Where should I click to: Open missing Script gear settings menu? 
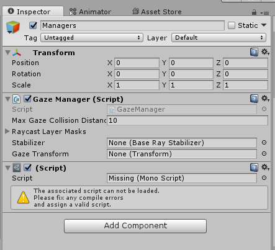pos(265,167)
